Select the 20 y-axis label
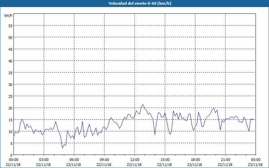The image size is (269, 168). (10, 108)
